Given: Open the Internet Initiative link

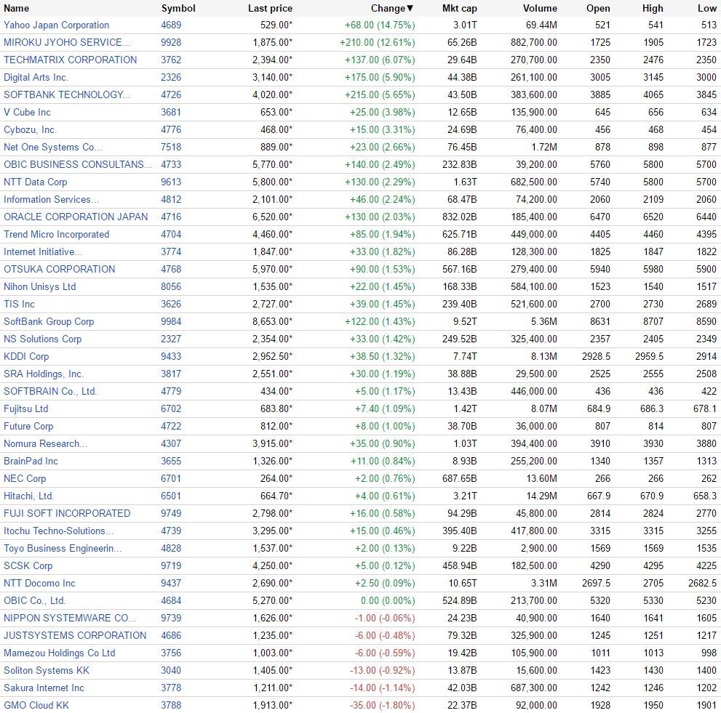Looking at the screenshot, I should coord(43,252).
